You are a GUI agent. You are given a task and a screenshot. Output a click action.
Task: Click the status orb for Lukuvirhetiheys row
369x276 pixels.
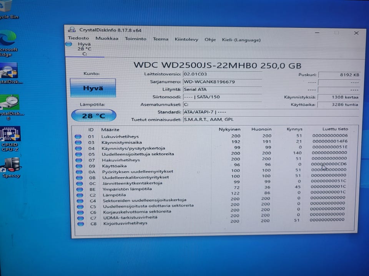(78, 136)
